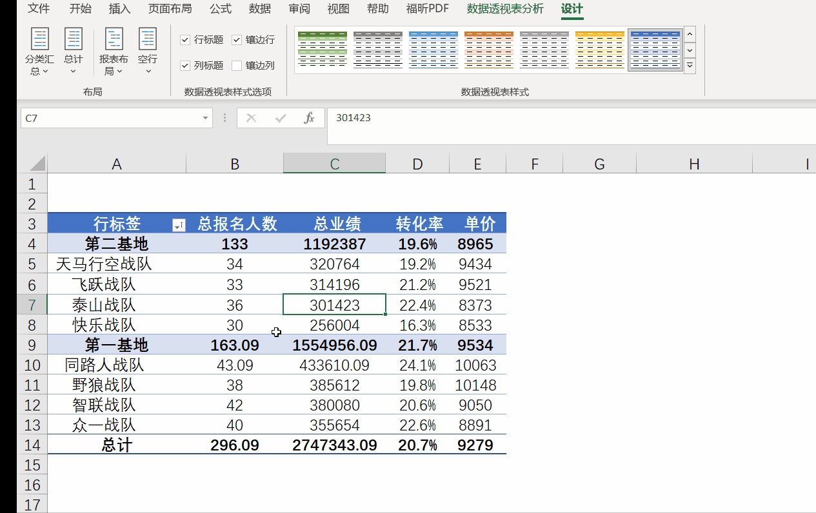Apply the light blue PivotTable style
The height and width of the screenshot is (513, 816).
(x=433, y=50)
